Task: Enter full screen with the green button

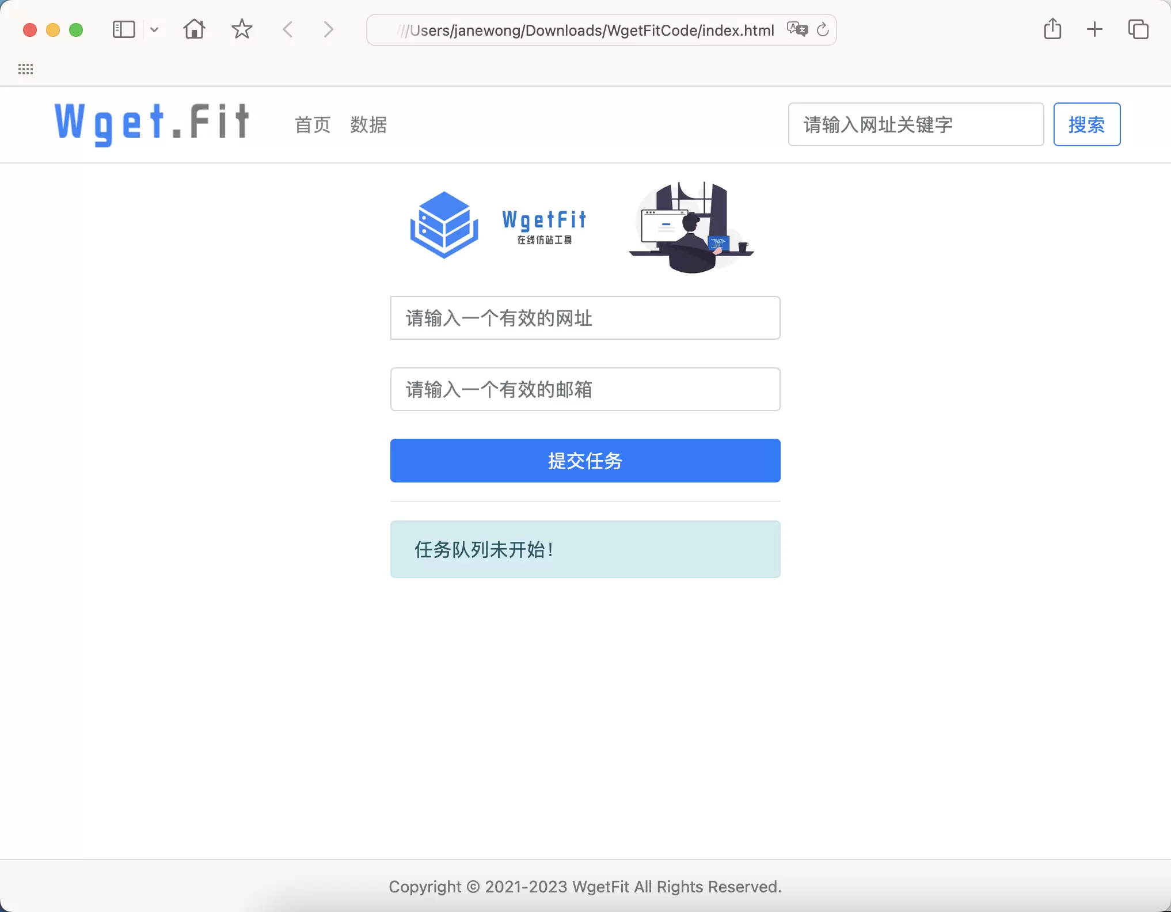Action: tap(76, 30)
